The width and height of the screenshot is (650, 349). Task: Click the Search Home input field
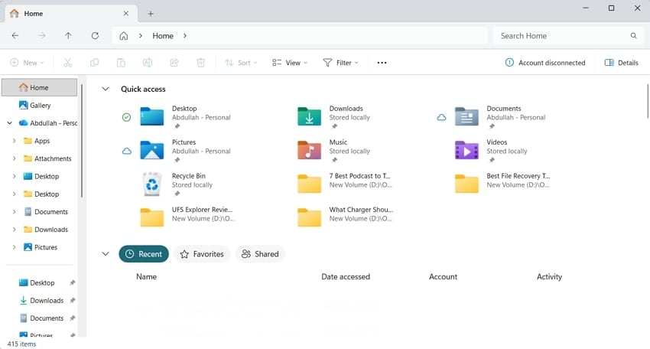(x=568, y=36)
